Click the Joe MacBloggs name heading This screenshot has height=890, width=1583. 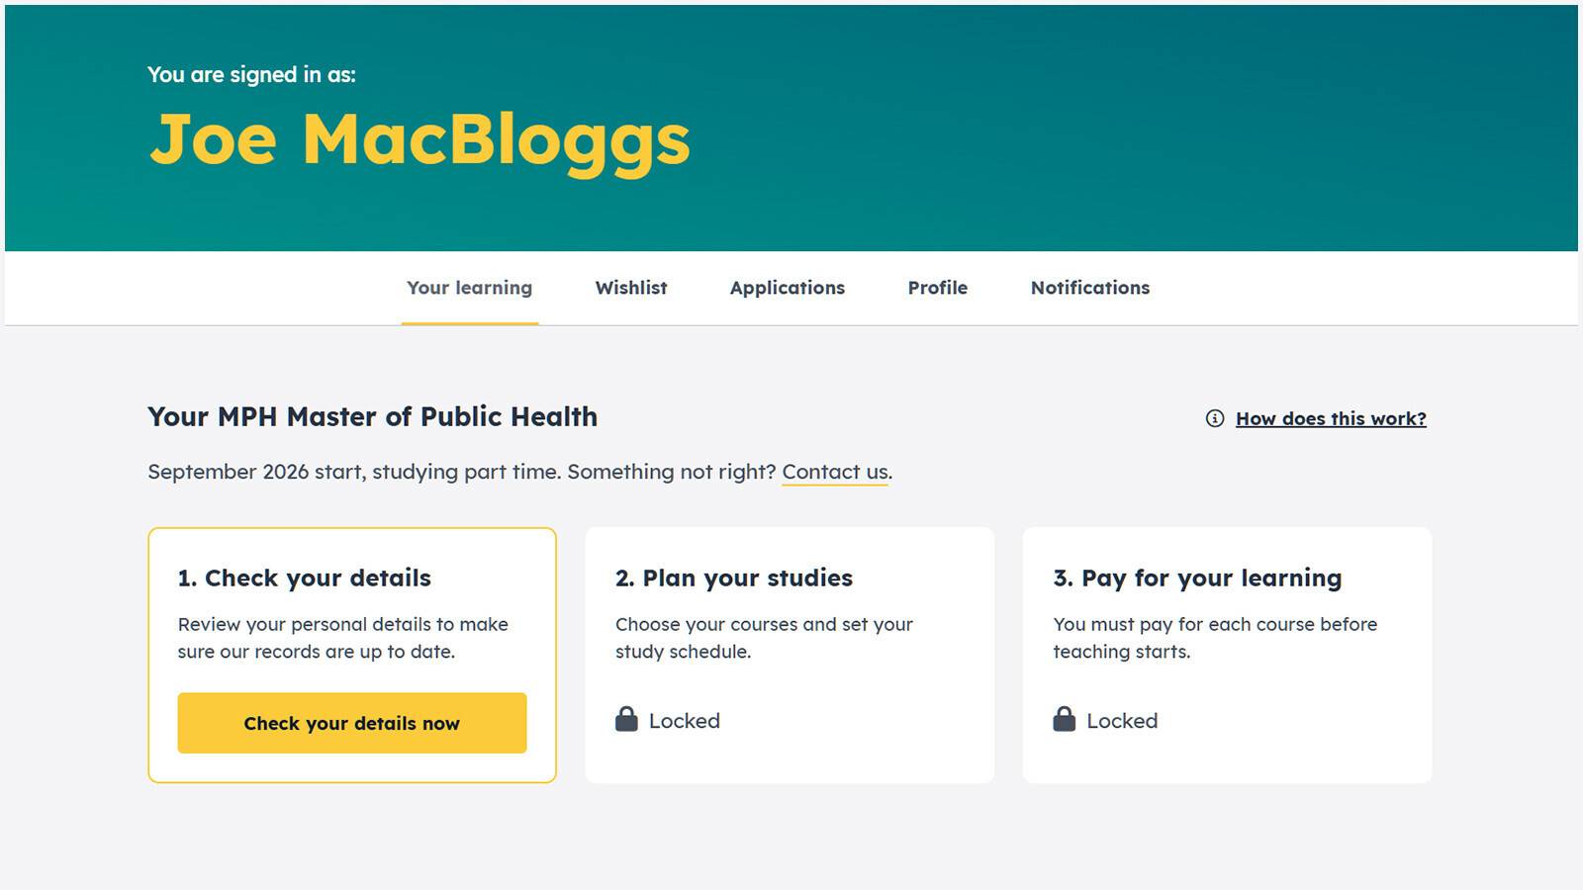click(419, 139)
